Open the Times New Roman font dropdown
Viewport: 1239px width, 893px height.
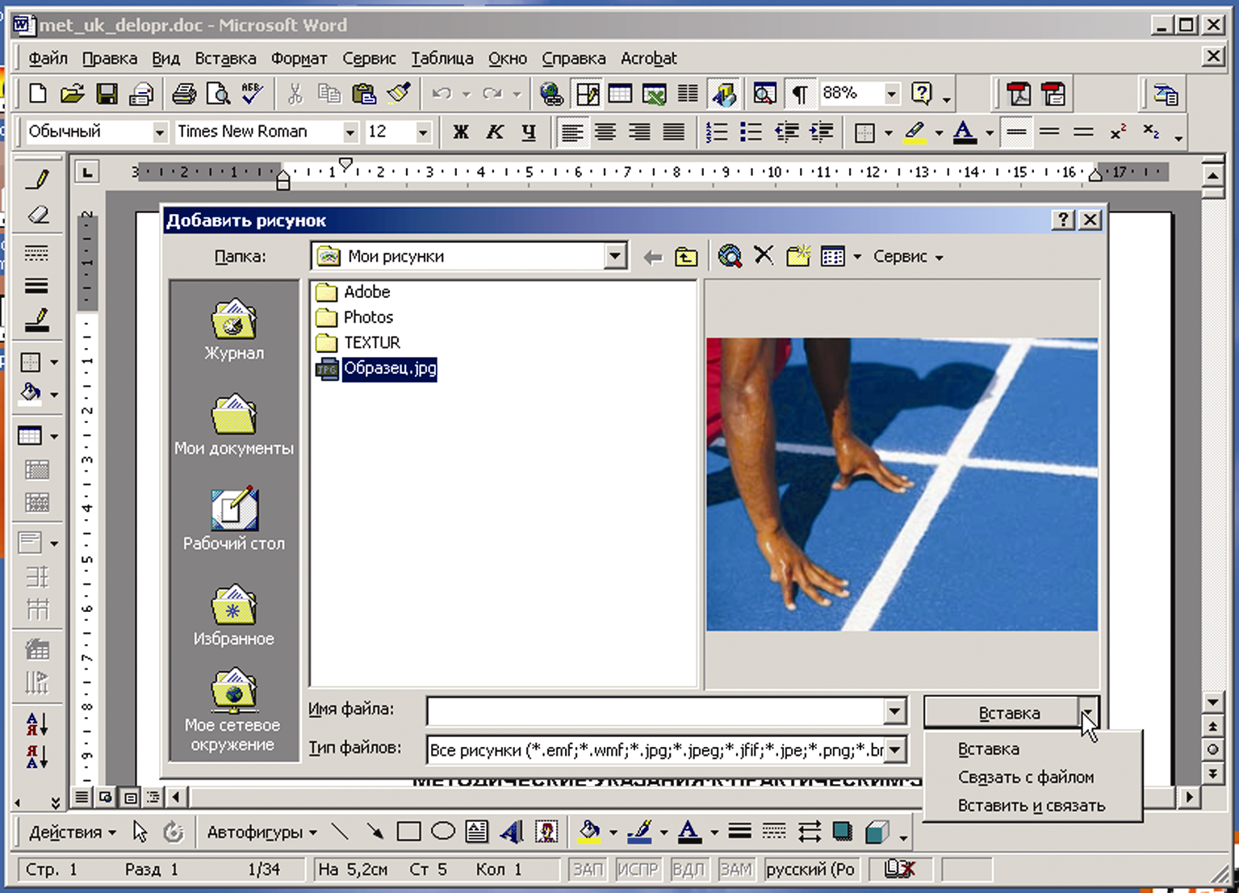click(x=350, y=132)
